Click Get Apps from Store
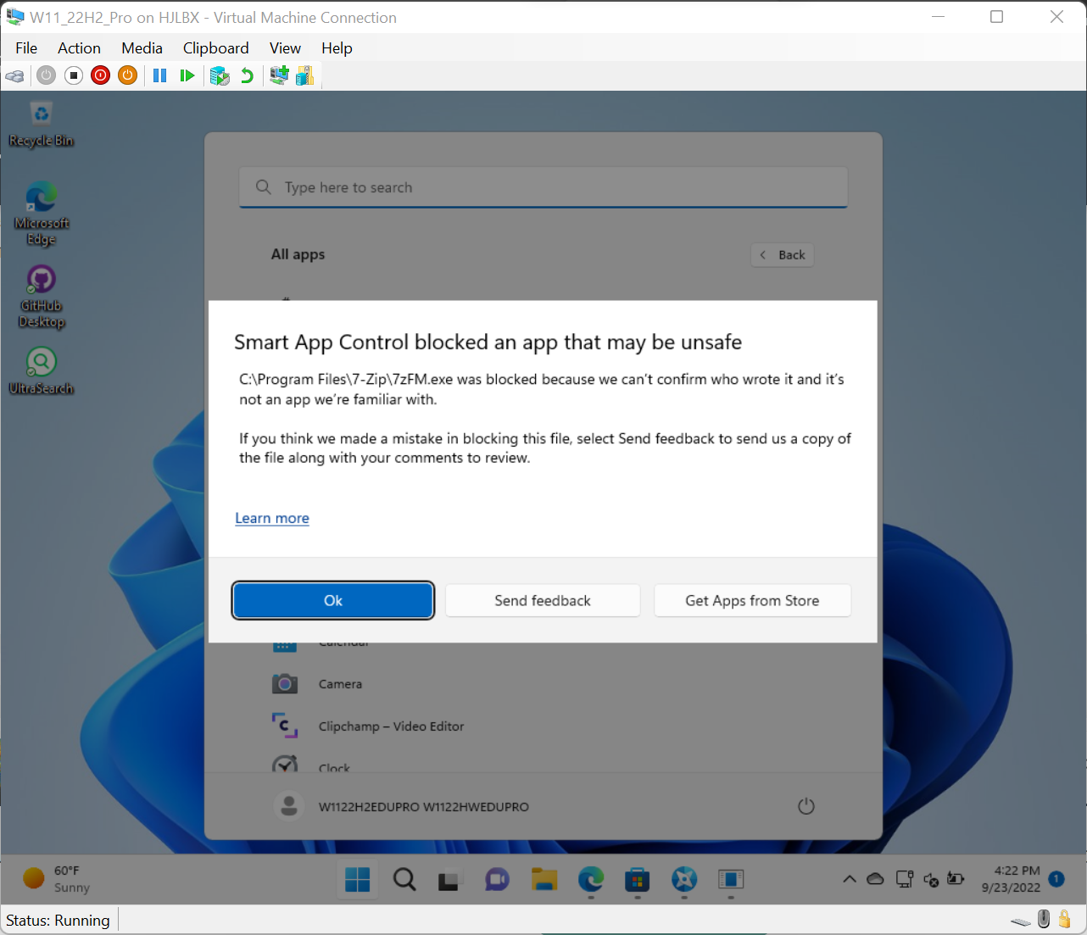Screen dimensions: 1087x935 coord(752,600)
